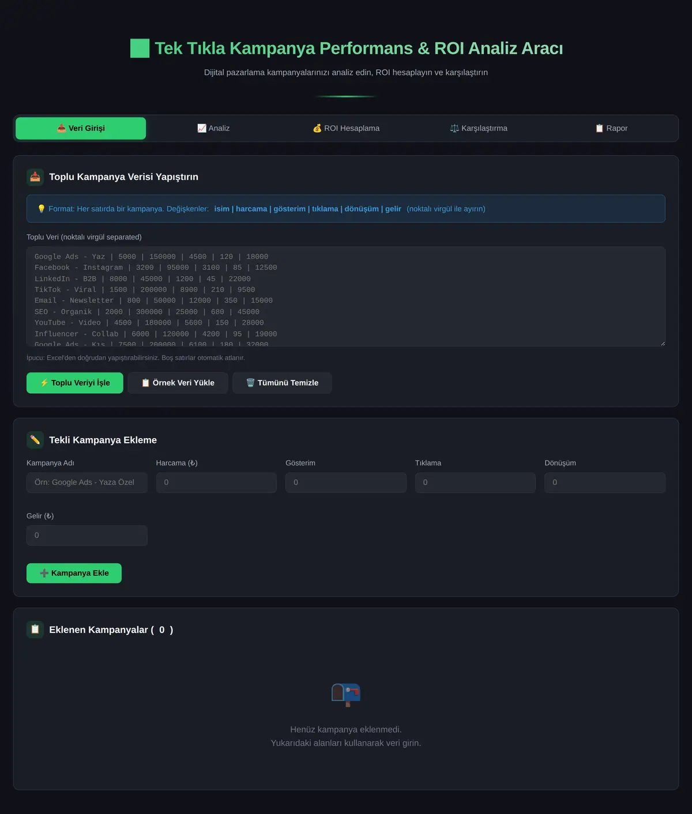Open the Karşılaştırma tab
692x814 pixels.
point(479,129)
